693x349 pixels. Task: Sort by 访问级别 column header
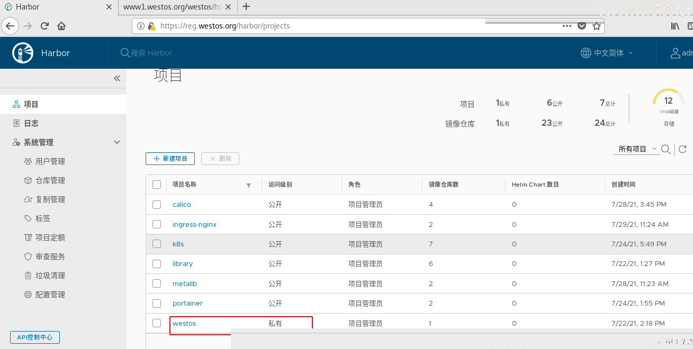point(280,185)
